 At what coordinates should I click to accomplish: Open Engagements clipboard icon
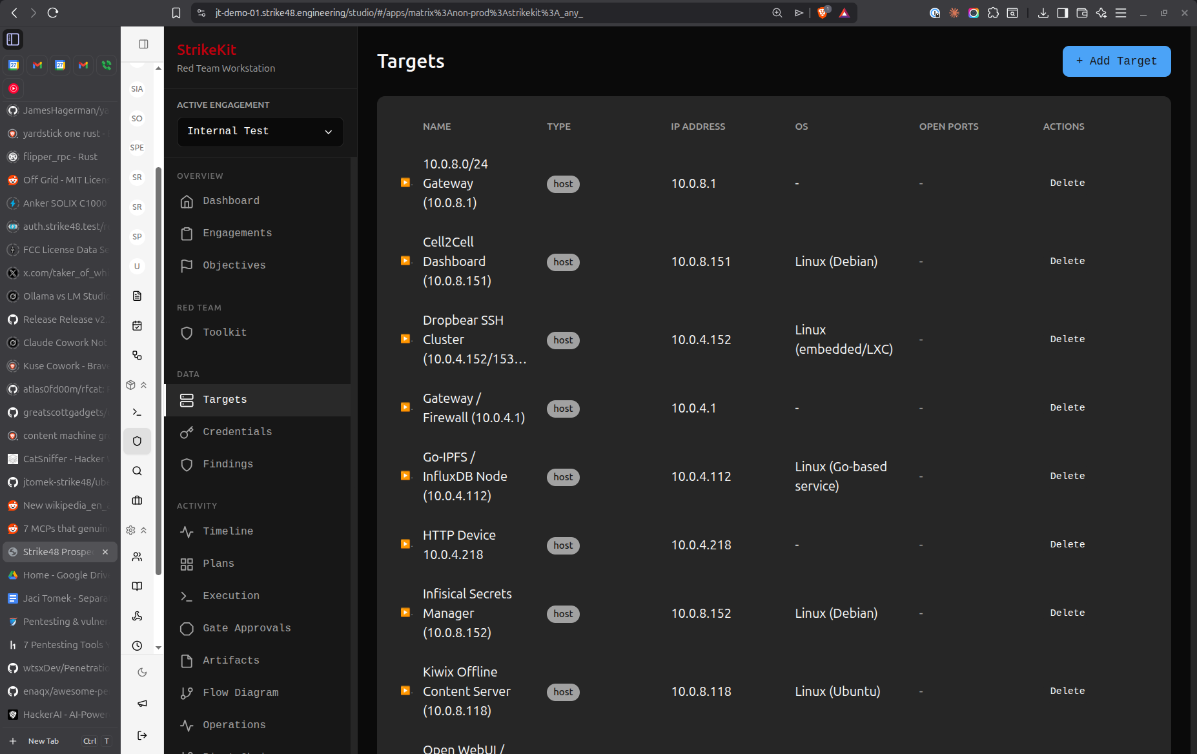[x=187, y=234]
